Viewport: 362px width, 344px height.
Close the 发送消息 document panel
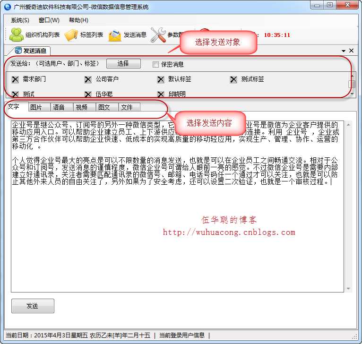(352, 51)
